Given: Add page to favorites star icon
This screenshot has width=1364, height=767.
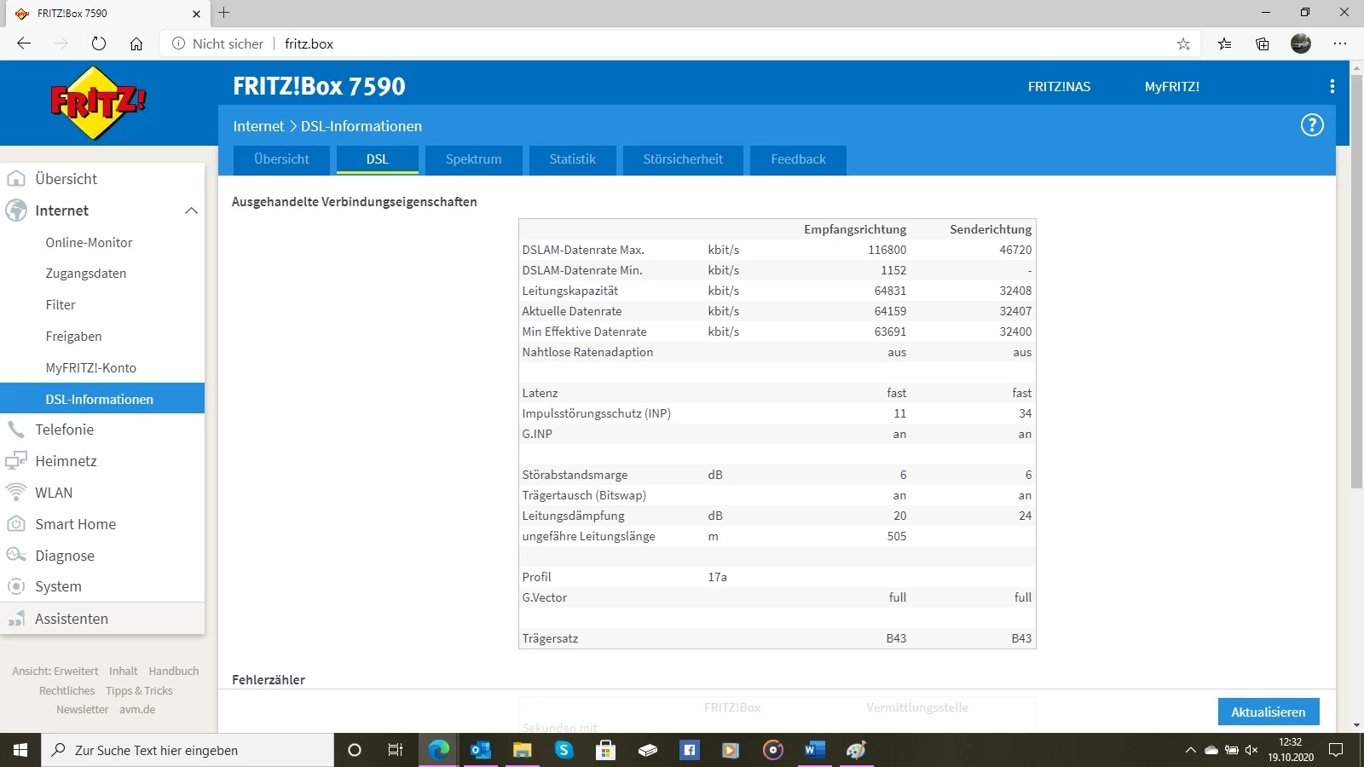Looking at the screenshot, I should [x=1183, y=43].
